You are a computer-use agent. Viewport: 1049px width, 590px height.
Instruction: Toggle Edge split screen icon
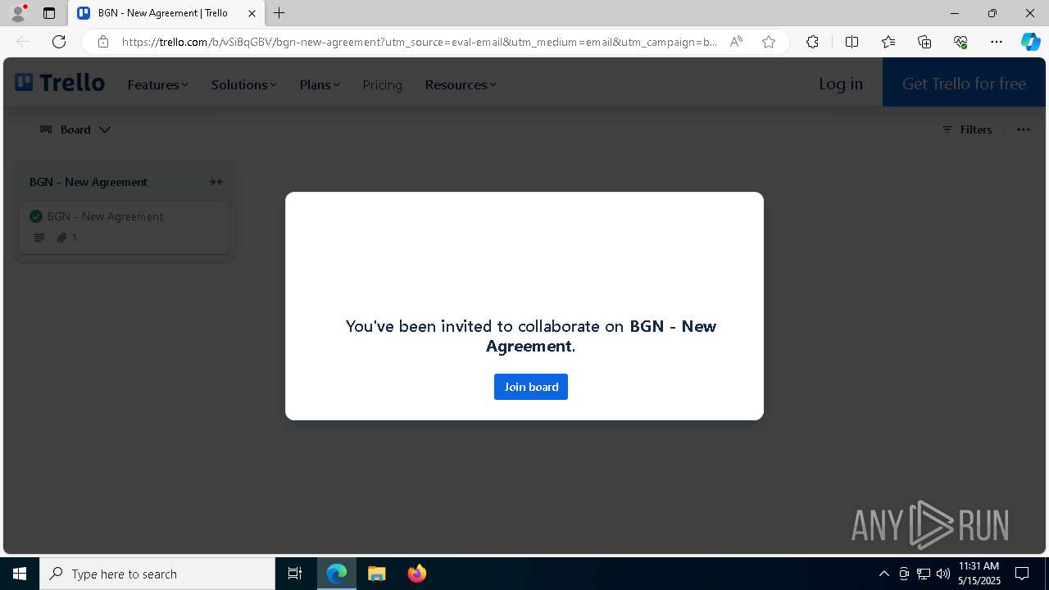click(851, 42)
